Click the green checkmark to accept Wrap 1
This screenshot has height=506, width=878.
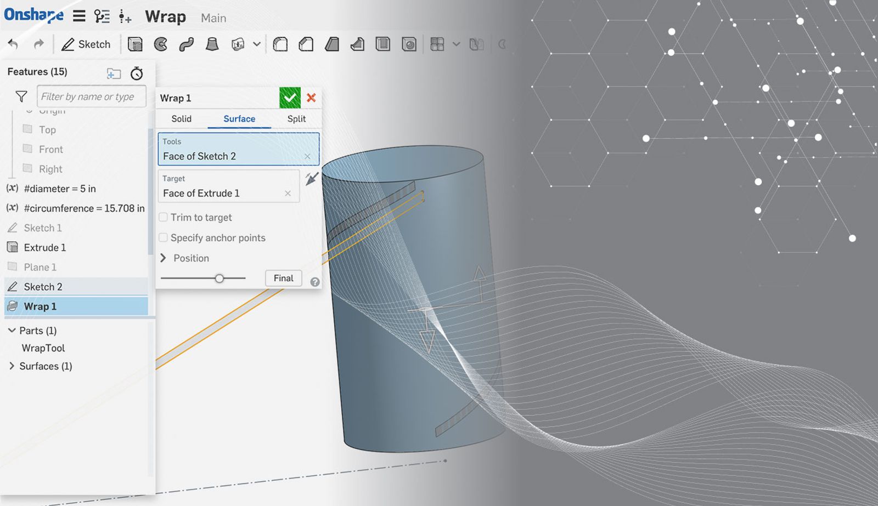tap(290, 98)
